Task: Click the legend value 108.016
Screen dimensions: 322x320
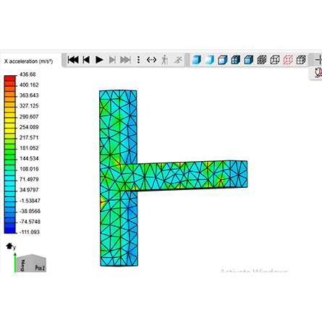Action: [29, 169]
